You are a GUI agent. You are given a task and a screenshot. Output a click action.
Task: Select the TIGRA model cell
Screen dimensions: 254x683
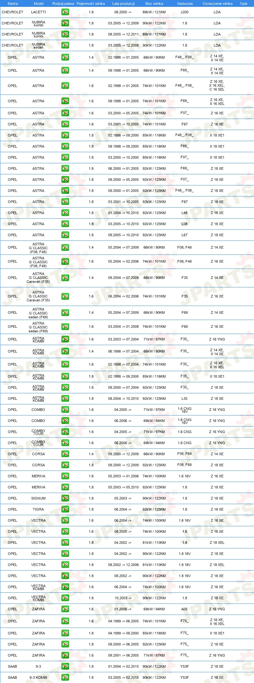(x=38, y=509)
